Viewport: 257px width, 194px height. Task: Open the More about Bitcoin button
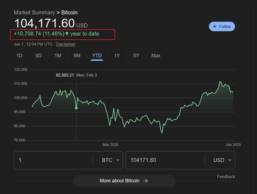pyautogui.click(x=124, y=181)
